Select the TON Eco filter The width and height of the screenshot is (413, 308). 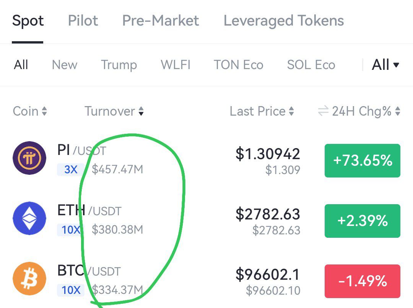(238, 65)
